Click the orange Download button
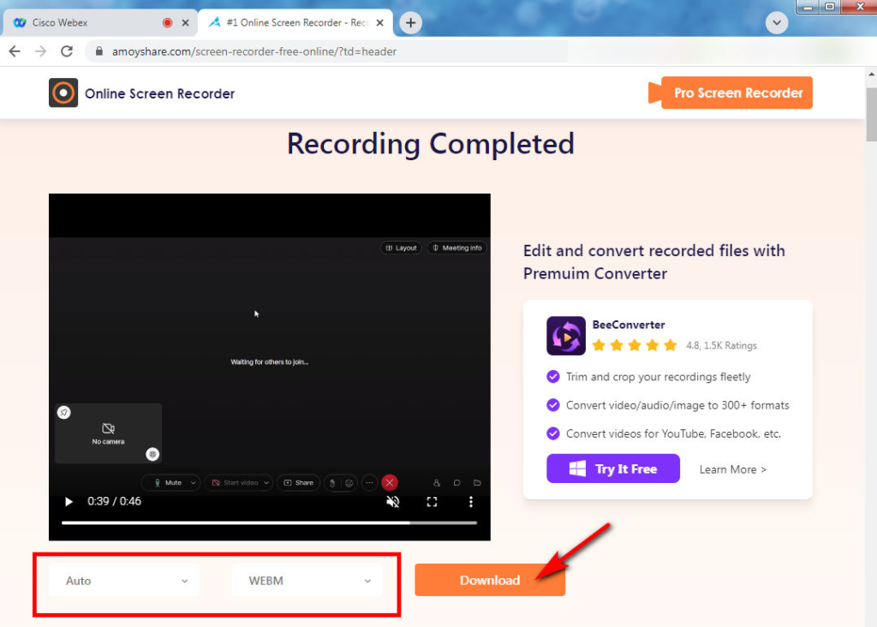Viewport: 877px width, 627px height. click(490, 580)
